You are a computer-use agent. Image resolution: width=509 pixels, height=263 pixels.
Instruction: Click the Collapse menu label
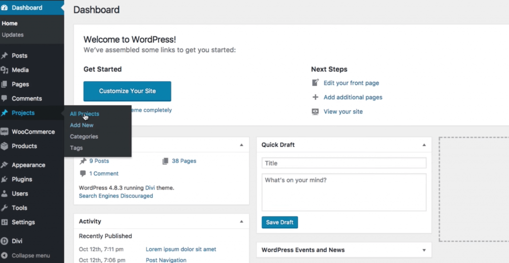(31, 256)
